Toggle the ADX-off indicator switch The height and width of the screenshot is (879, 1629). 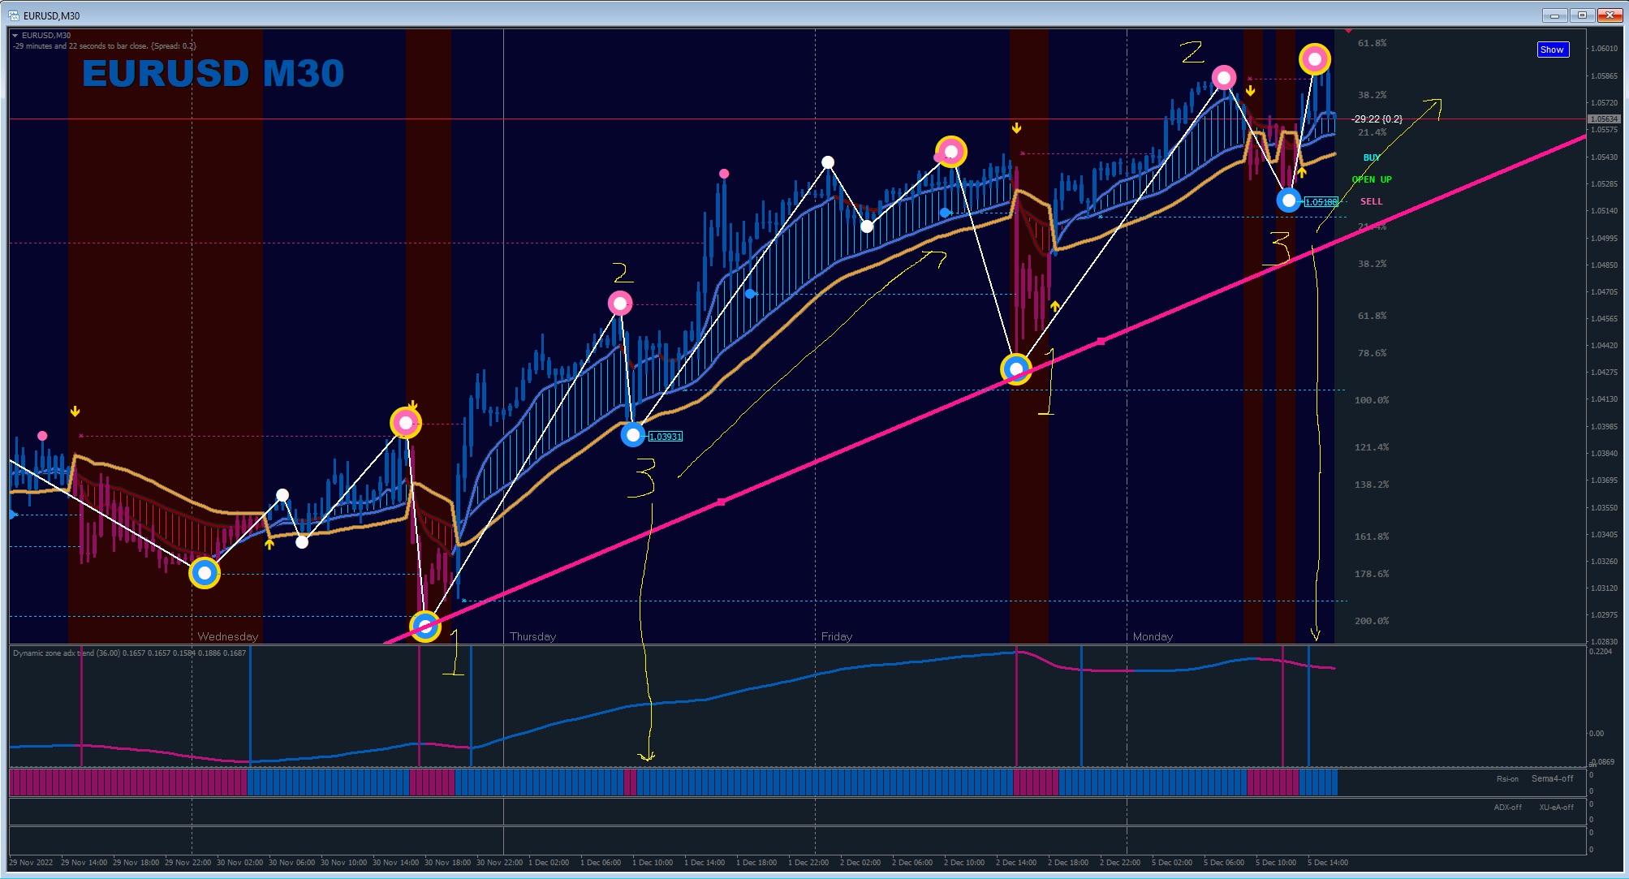click(x=1507, y=808)
